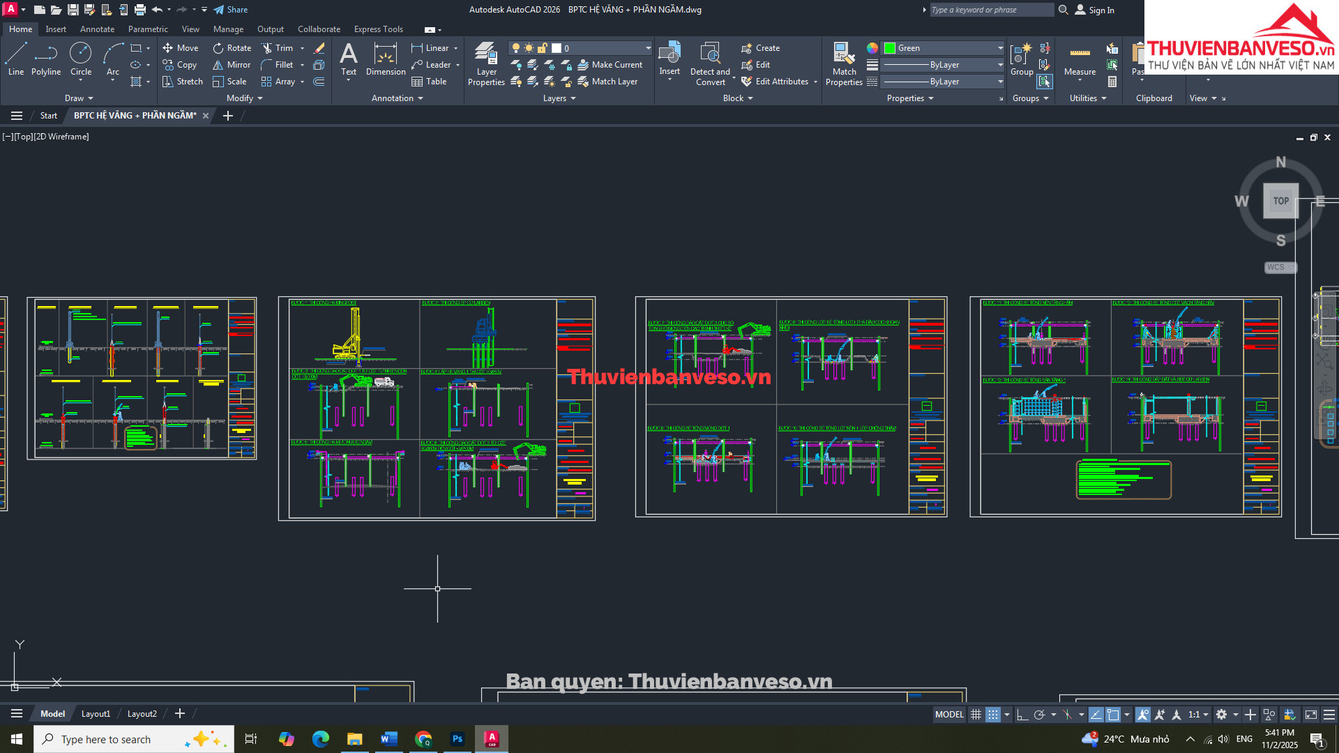This screenshot has width=1339, height=753.
Task: Open the Green object color dropdown
Action: click(x=1000, y=48)
